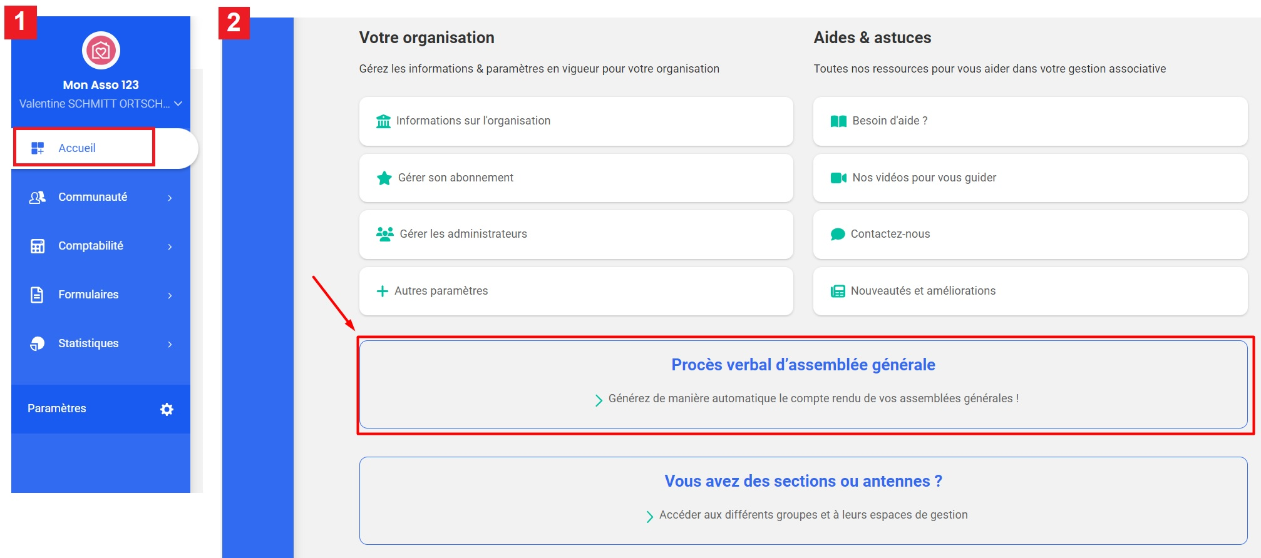The width and height of the screenshot is (1261, 558).
Task: Click Autres paramètres plus option
Action: point(576,291)
